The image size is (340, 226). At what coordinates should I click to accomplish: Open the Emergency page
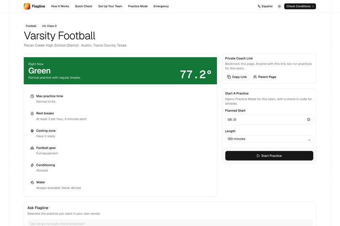pyautogui.click(x=161, y=6)
